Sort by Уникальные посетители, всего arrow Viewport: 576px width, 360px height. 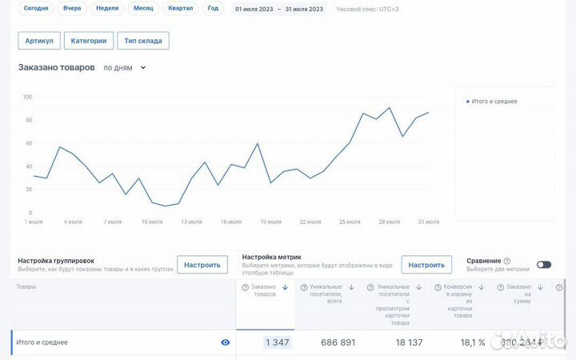(x=351, y=287)
